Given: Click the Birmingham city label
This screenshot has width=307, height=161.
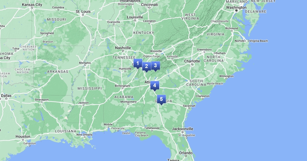Looking at the screenshot, I should 122,86.
